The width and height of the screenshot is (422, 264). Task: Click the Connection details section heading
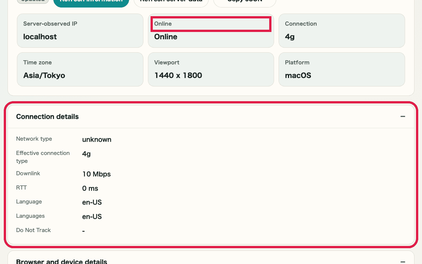pos(47,117)
